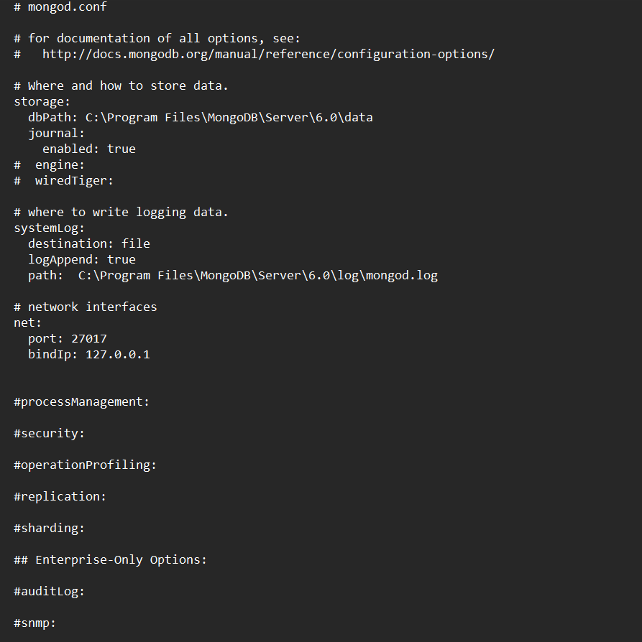Click the "#processManagement:" comment
The height and width of the screenshot is (642, 642).
point(81,401)
